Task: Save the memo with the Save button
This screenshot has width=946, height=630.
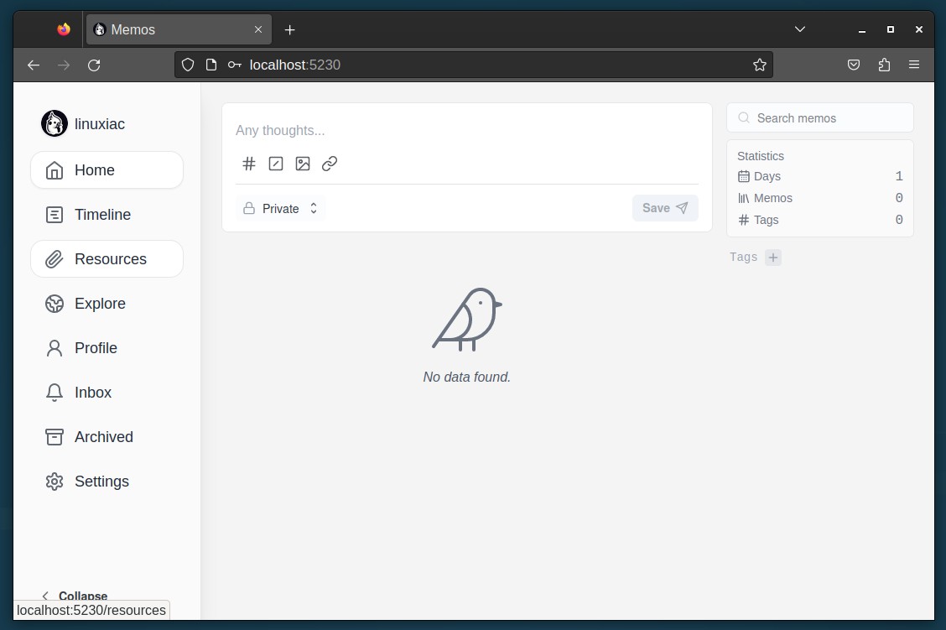Action: pyautogui.click(x=665, y=208)
